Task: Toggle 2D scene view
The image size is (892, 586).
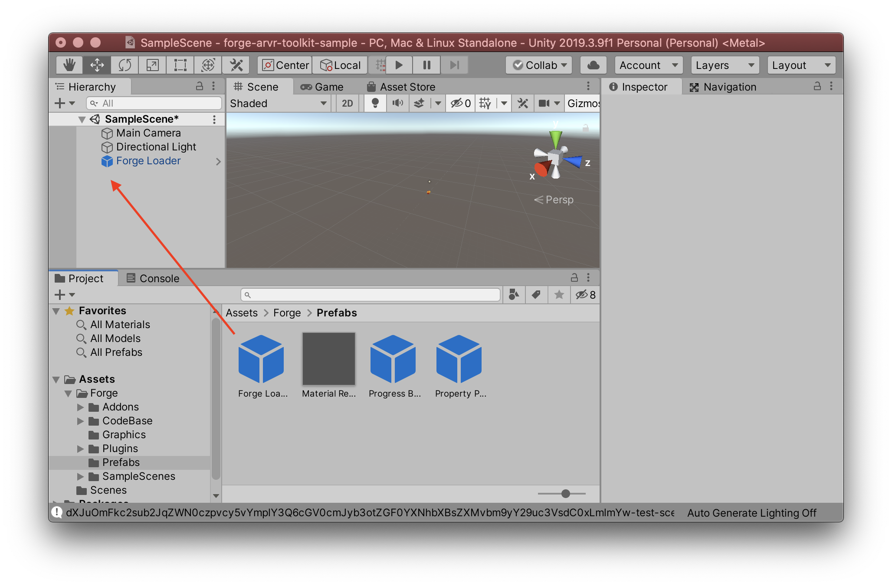Action: point(347,103)
